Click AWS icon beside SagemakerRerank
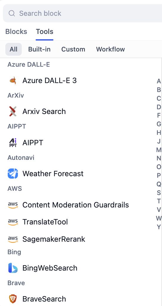The width and height of the screenshot is (162, 306). point(13,239)
